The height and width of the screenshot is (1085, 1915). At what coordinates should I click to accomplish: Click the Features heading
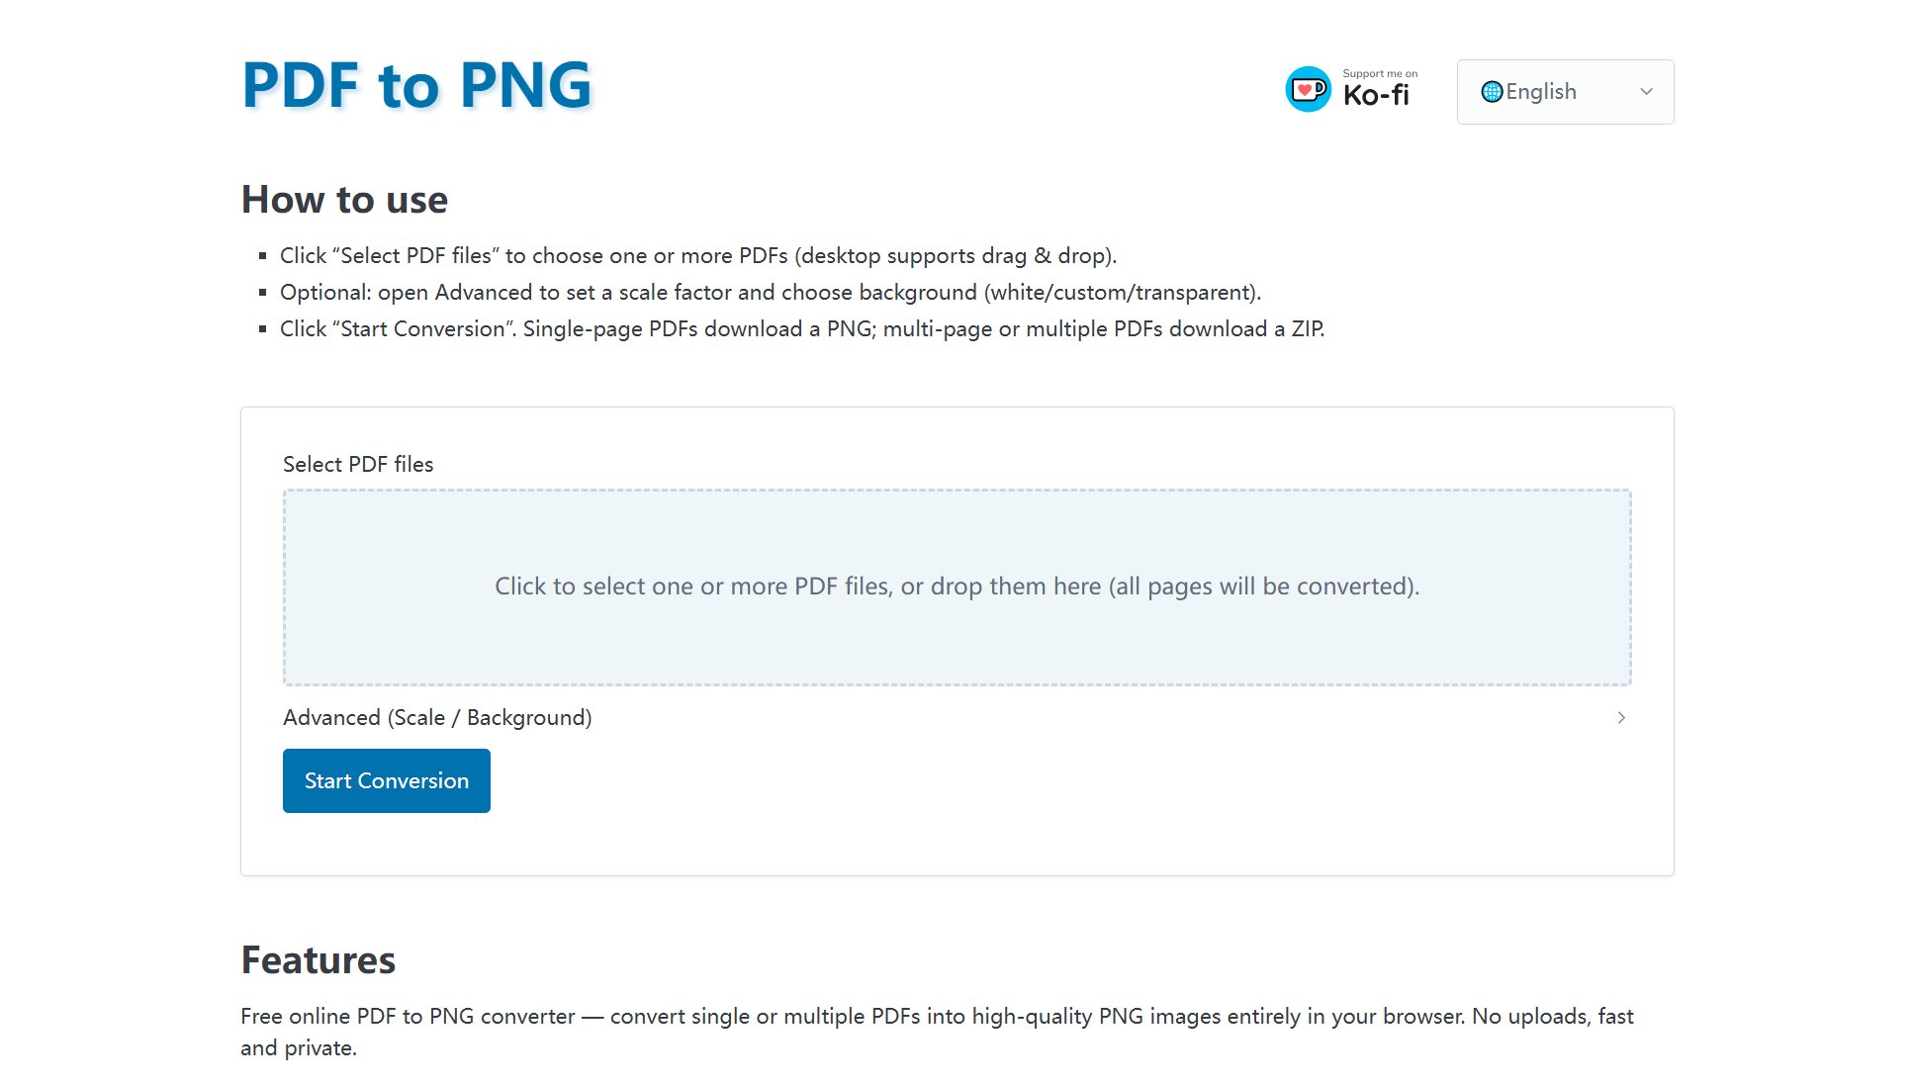click(318, 960)
